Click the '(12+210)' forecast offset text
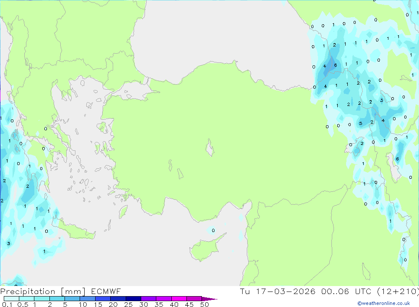 pos(398,291)
